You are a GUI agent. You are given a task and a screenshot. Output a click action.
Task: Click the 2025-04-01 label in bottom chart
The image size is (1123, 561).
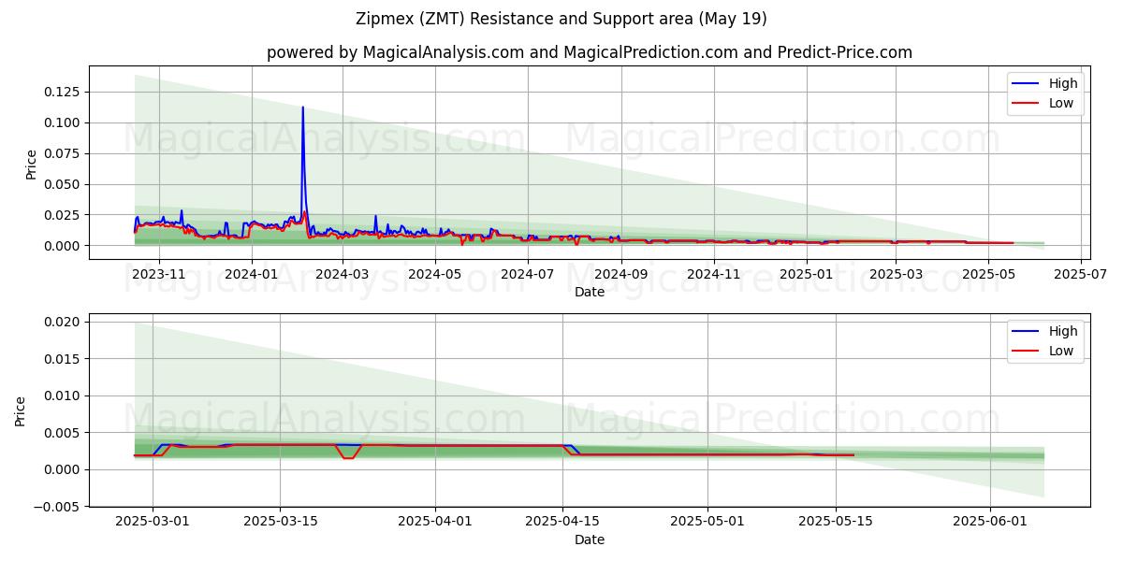[x=434, y=522]
